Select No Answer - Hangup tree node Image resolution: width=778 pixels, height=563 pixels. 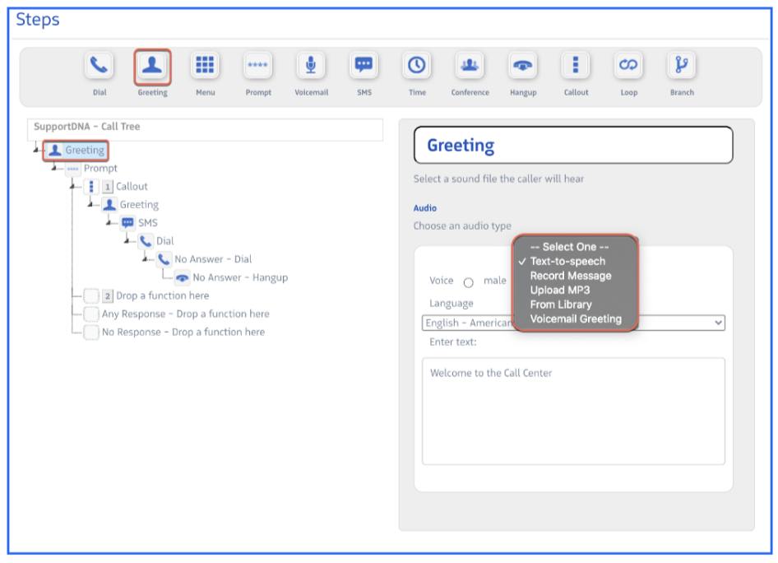[x=239, y=277]
